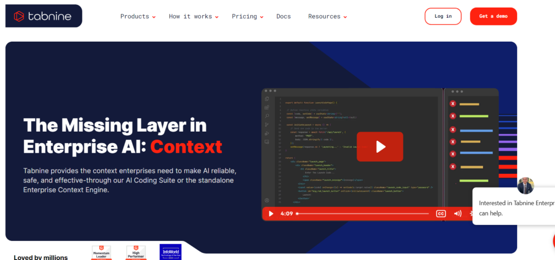Click the Loved by millions text

tap(41, 257)
